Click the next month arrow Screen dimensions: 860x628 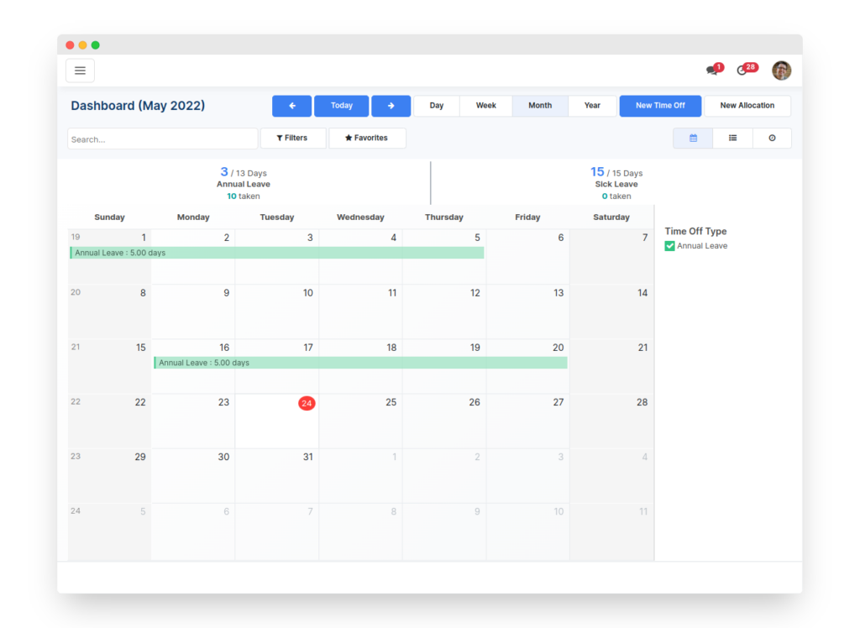[x=391, y=105]
